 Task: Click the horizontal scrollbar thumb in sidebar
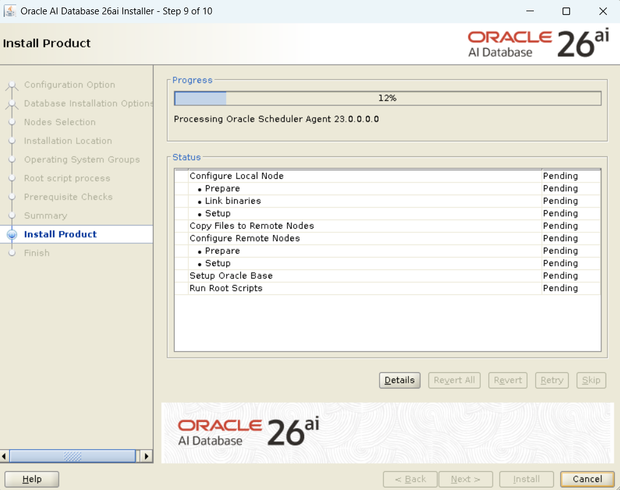click(x=72, y=456)
